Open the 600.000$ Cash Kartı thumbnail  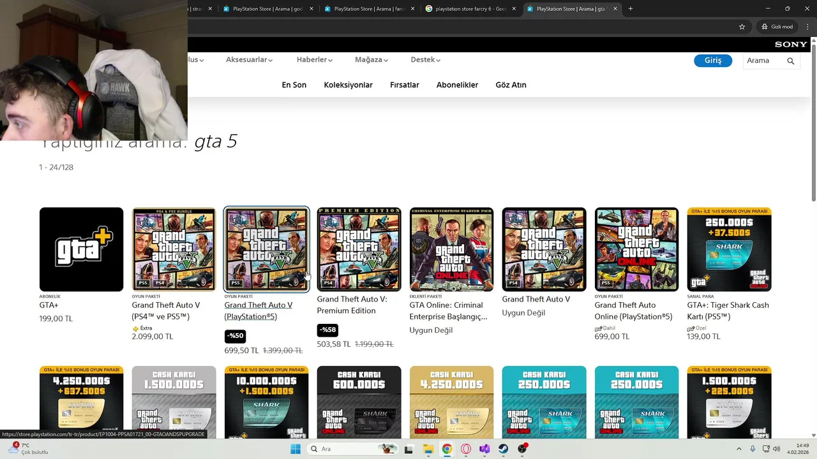tap(359, 402)
